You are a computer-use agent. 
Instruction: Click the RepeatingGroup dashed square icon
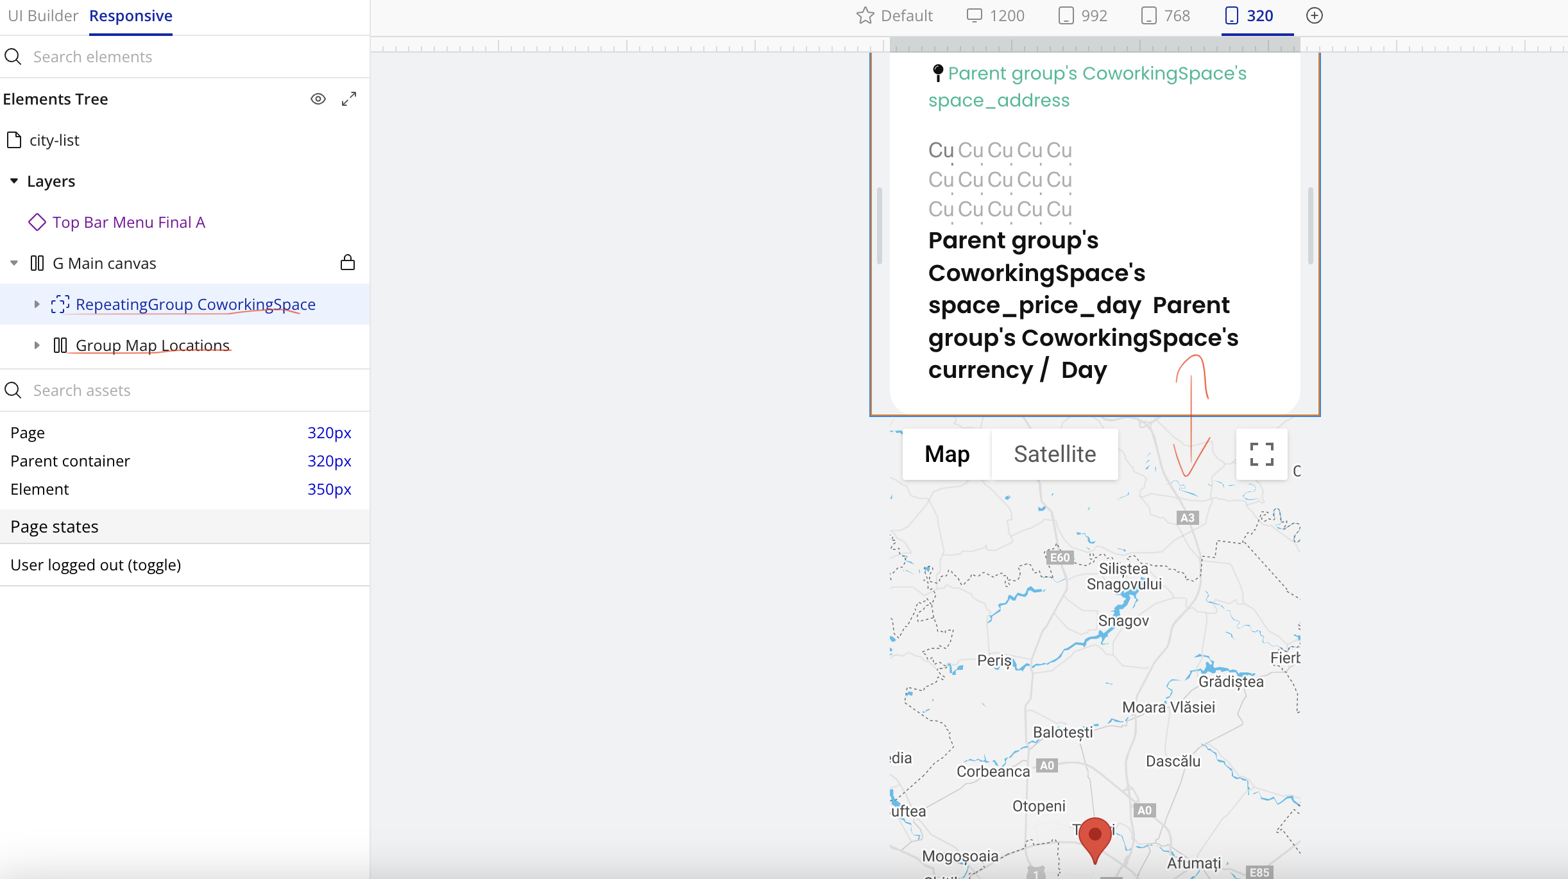pos(60,304)
